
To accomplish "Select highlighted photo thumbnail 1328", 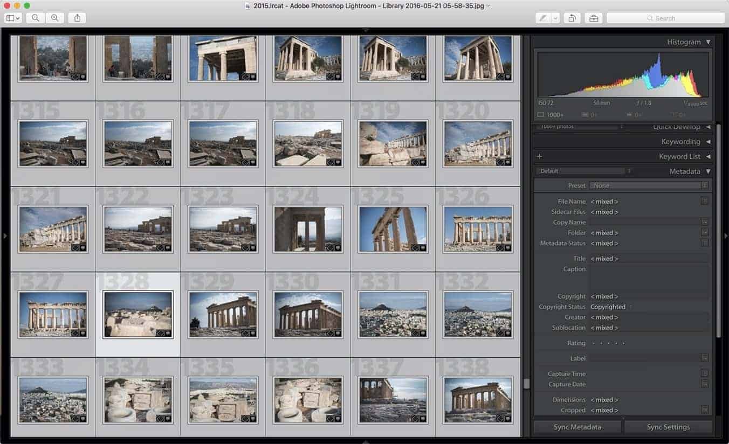I will [x=137, y=315].
